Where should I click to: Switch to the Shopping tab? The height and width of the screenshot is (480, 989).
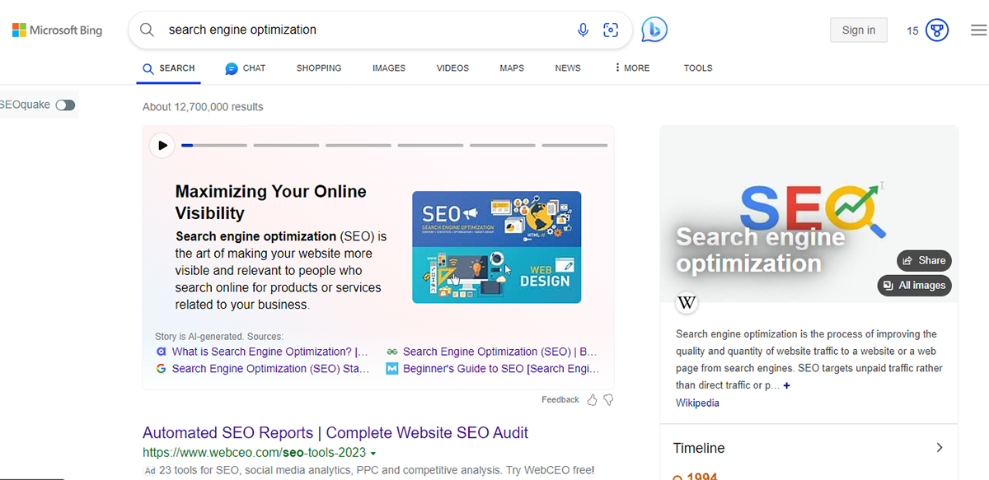319,68
